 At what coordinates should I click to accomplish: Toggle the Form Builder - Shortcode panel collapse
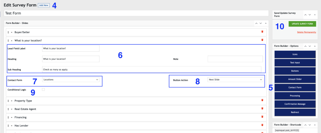click(x=315, y=125)
